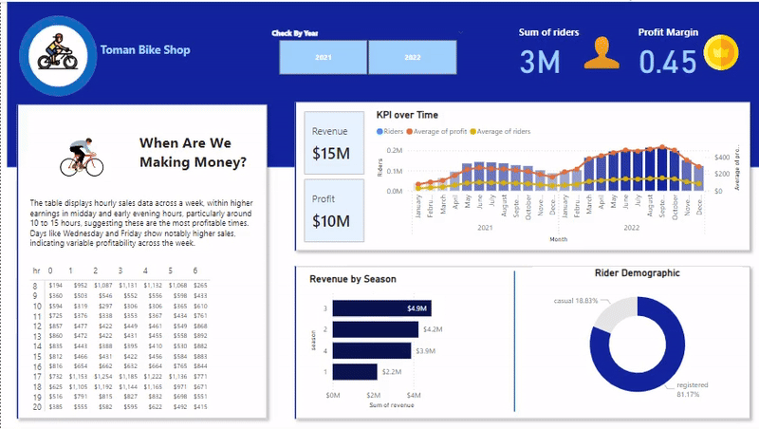Select season 3 bar showing $4.9M
Screen dimensions: 759x429
382,308
